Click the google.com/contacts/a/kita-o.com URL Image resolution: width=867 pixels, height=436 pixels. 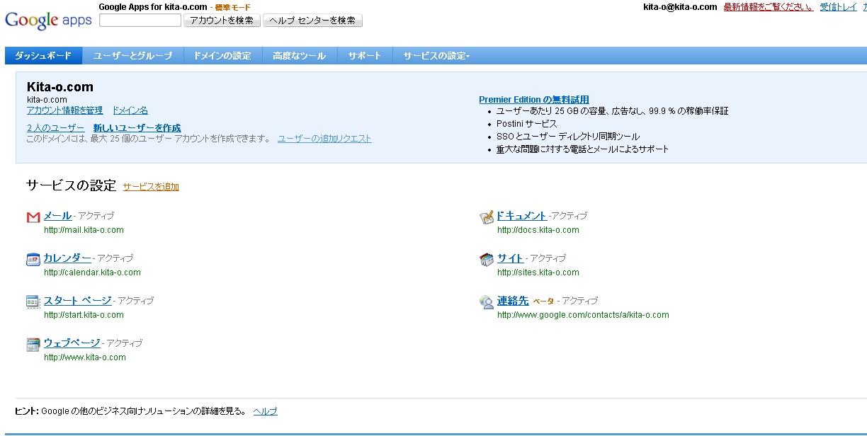coord(583,315)
